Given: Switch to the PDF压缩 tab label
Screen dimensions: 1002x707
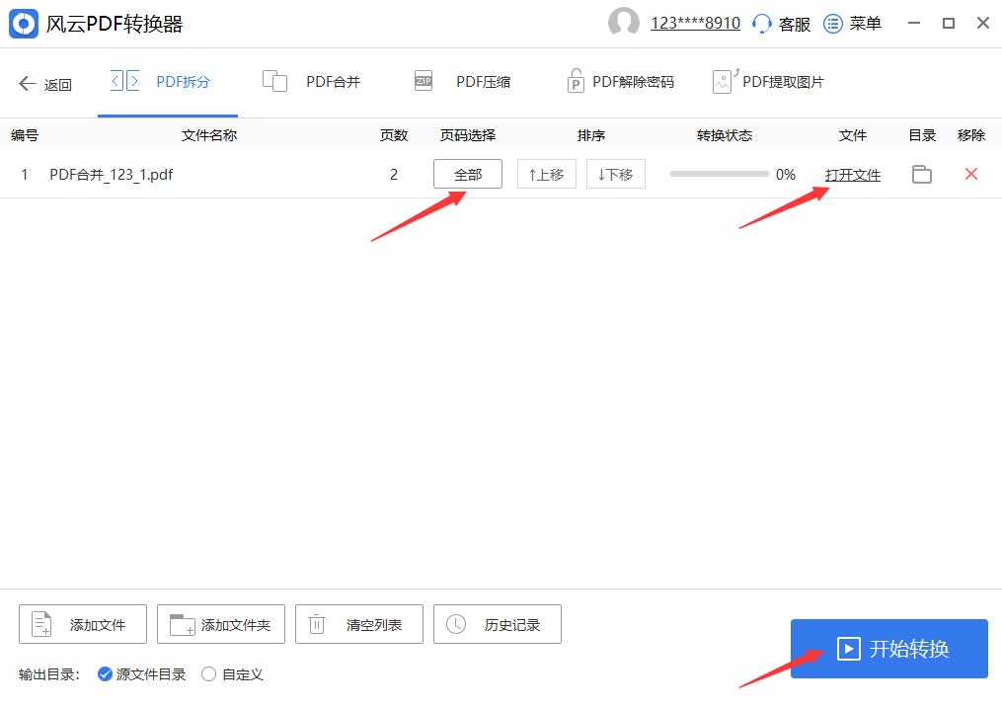Looking at the screenshot, I should tap(483, 82).
